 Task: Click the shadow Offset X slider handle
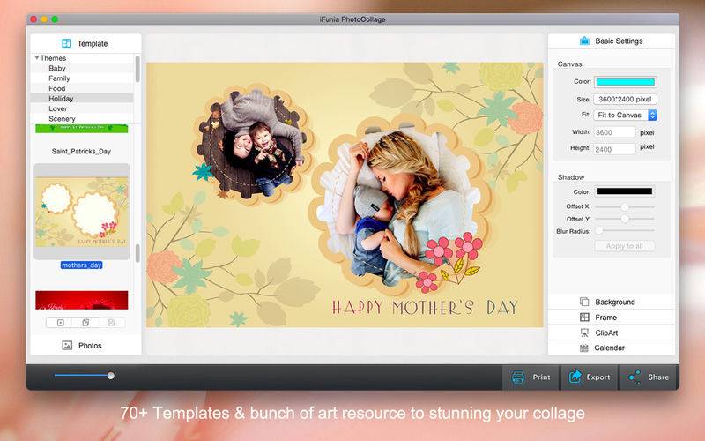tap(625, 206)
